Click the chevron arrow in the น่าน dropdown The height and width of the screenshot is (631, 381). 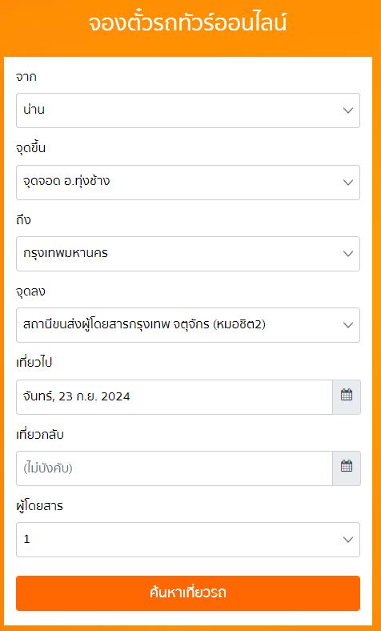(x=348, y=111)
